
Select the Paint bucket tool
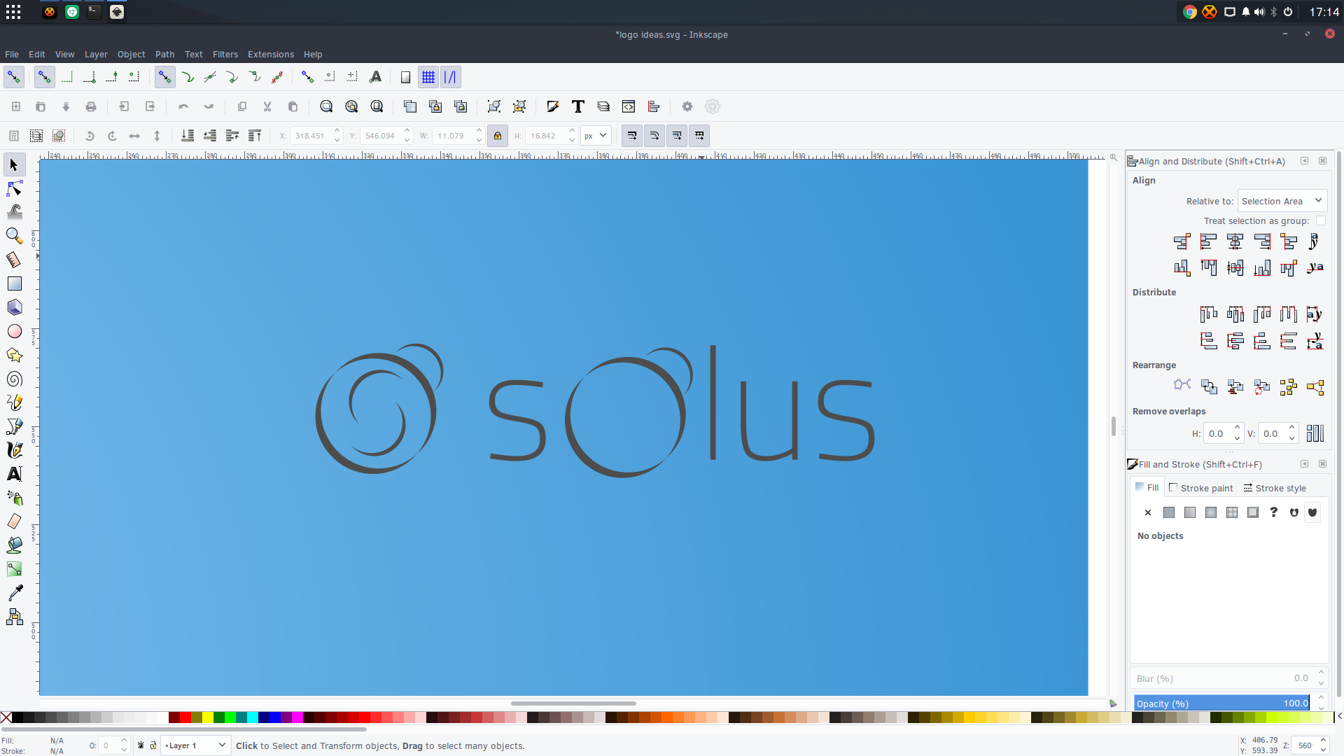[x=14, y=545]
